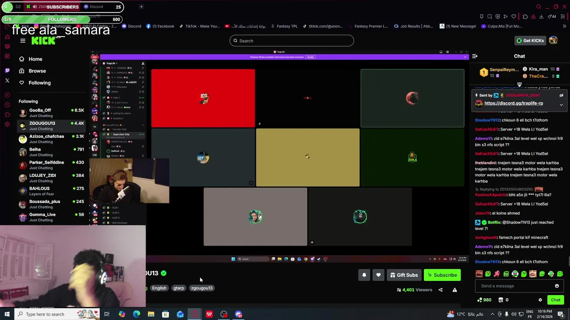This screenshot has width=570, height=320.
Task: Click Windows taskbar search box
Action: pyautogui.click(x=58, y=314)
